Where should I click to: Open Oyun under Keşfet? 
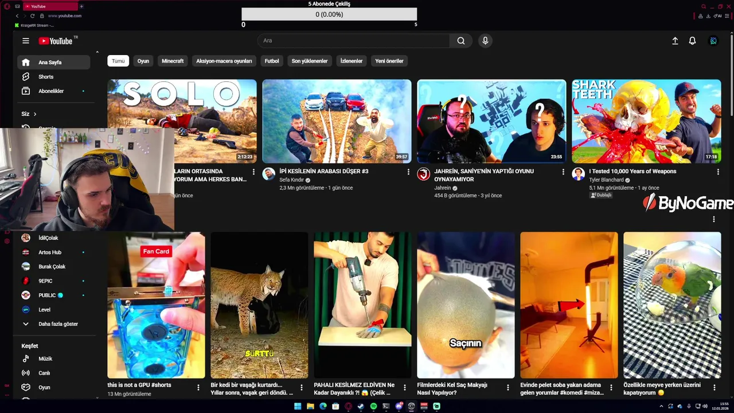pyautogui.click(x=53, y=387)
